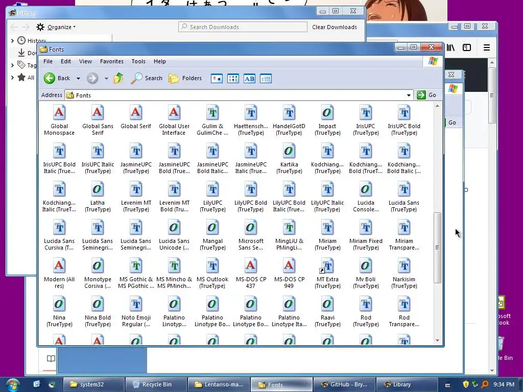
Task: Expand the Address bar dropdown
Action: pos(409,95)
